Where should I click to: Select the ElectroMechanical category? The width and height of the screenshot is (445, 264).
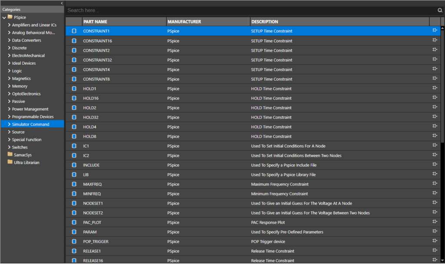click(x=28, y=56)
